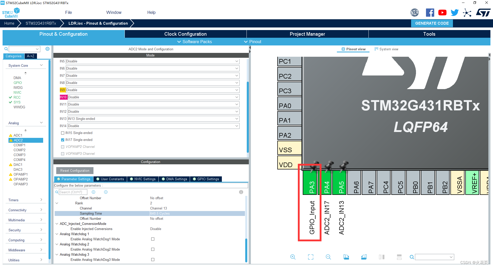Open the Help menu
The image size is (493, 267).
[151, 12]
